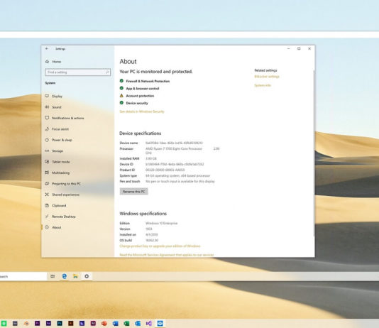Select Multitasking in the sidebar
Viewport: 379px width, 328px height.
57,173
